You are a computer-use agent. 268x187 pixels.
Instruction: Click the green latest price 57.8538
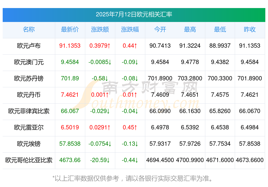[x=70, y=144]
